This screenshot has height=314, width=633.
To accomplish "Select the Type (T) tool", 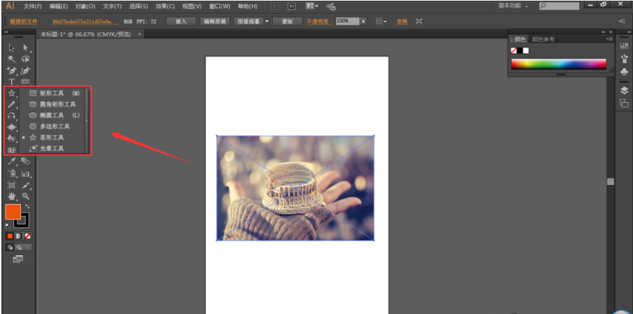I will (11, 82).
